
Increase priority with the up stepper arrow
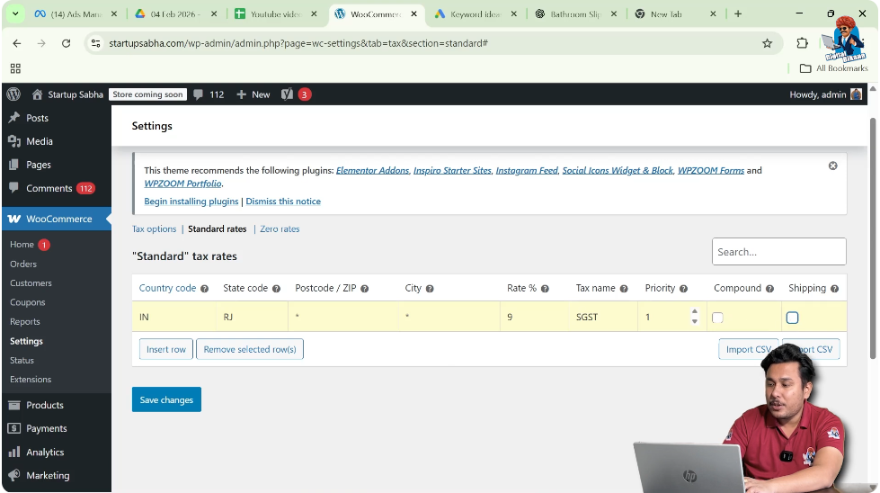[x=694, y=312]
